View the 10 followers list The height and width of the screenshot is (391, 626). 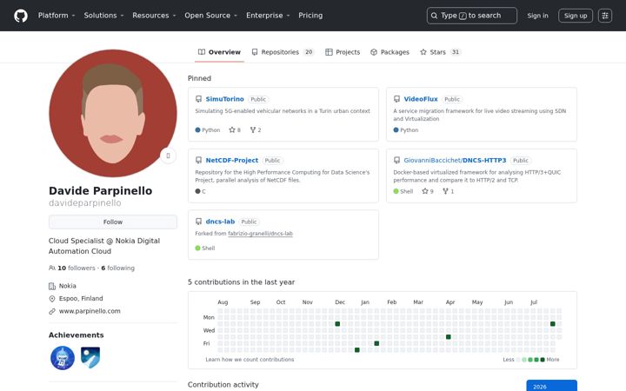[x=77, y=268]
